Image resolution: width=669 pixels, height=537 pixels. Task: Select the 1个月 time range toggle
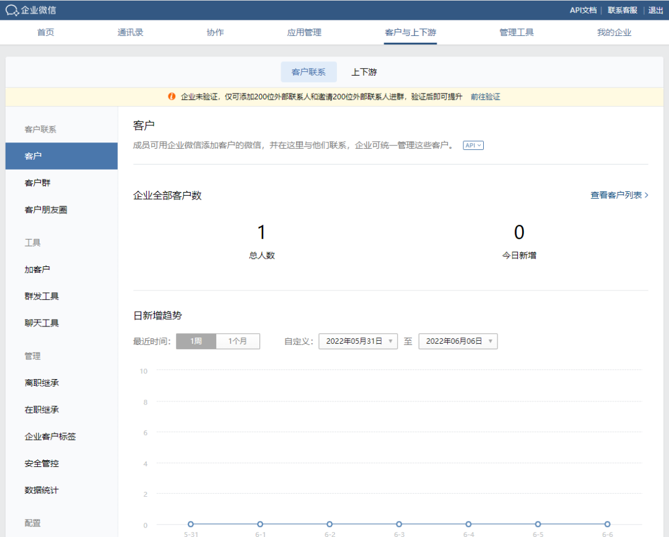[x=238, y=341]
